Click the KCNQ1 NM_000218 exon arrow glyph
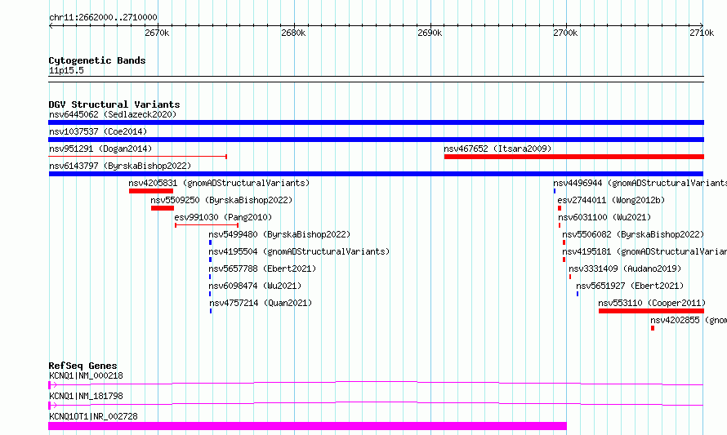Screen dimensions: 727x435 pyautogui.click(x=53, y=385)
